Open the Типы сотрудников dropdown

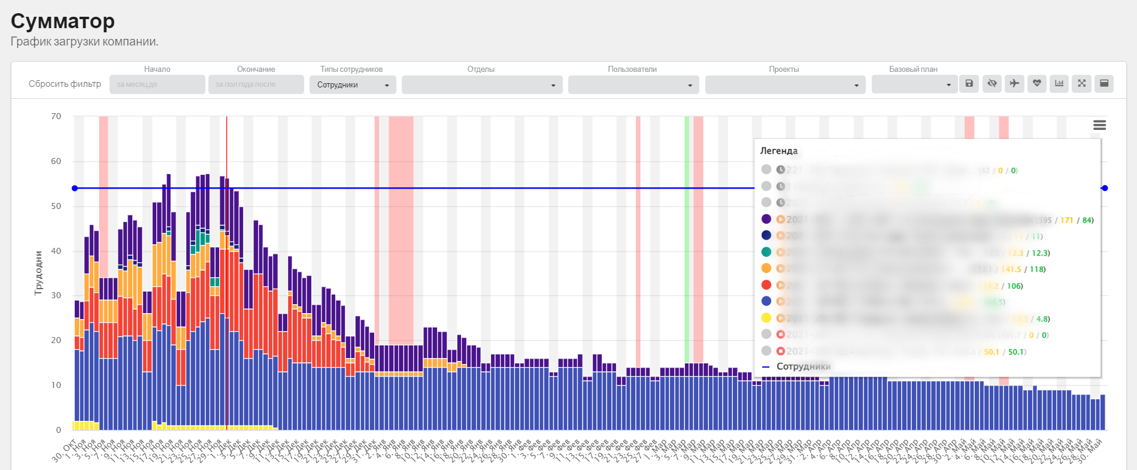click(353, 84)
